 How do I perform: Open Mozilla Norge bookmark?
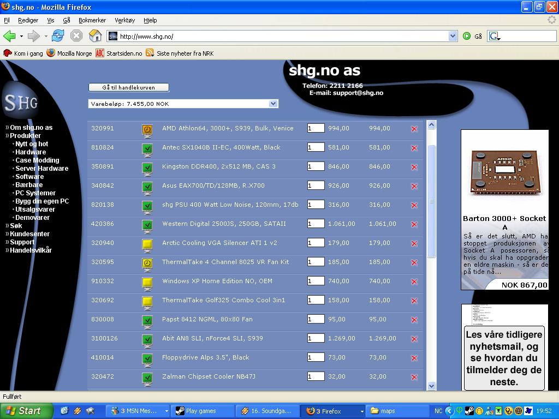point(69,53)
